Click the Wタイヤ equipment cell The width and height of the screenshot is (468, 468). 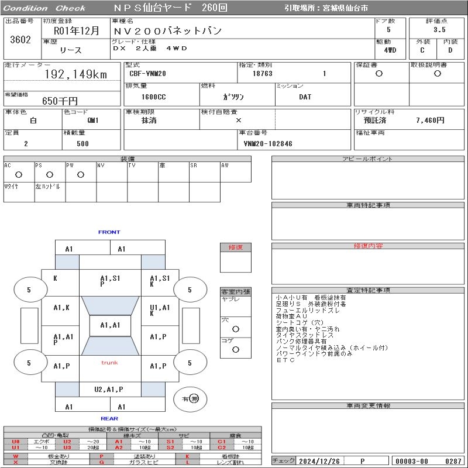pyautogui.click(x=19, y=192)
